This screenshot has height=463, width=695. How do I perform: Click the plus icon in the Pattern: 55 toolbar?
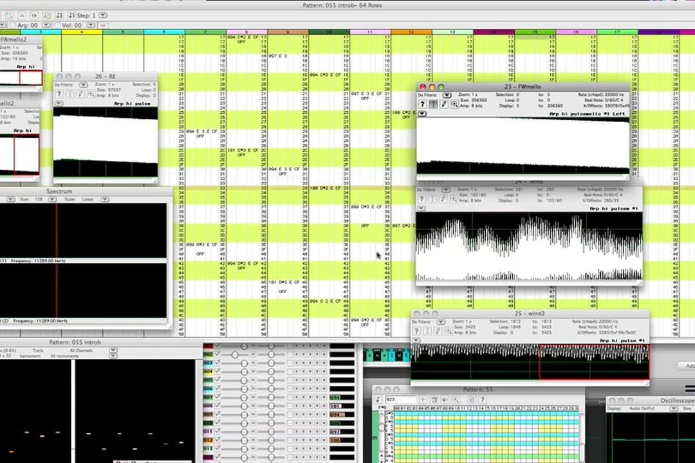[423, 399]
